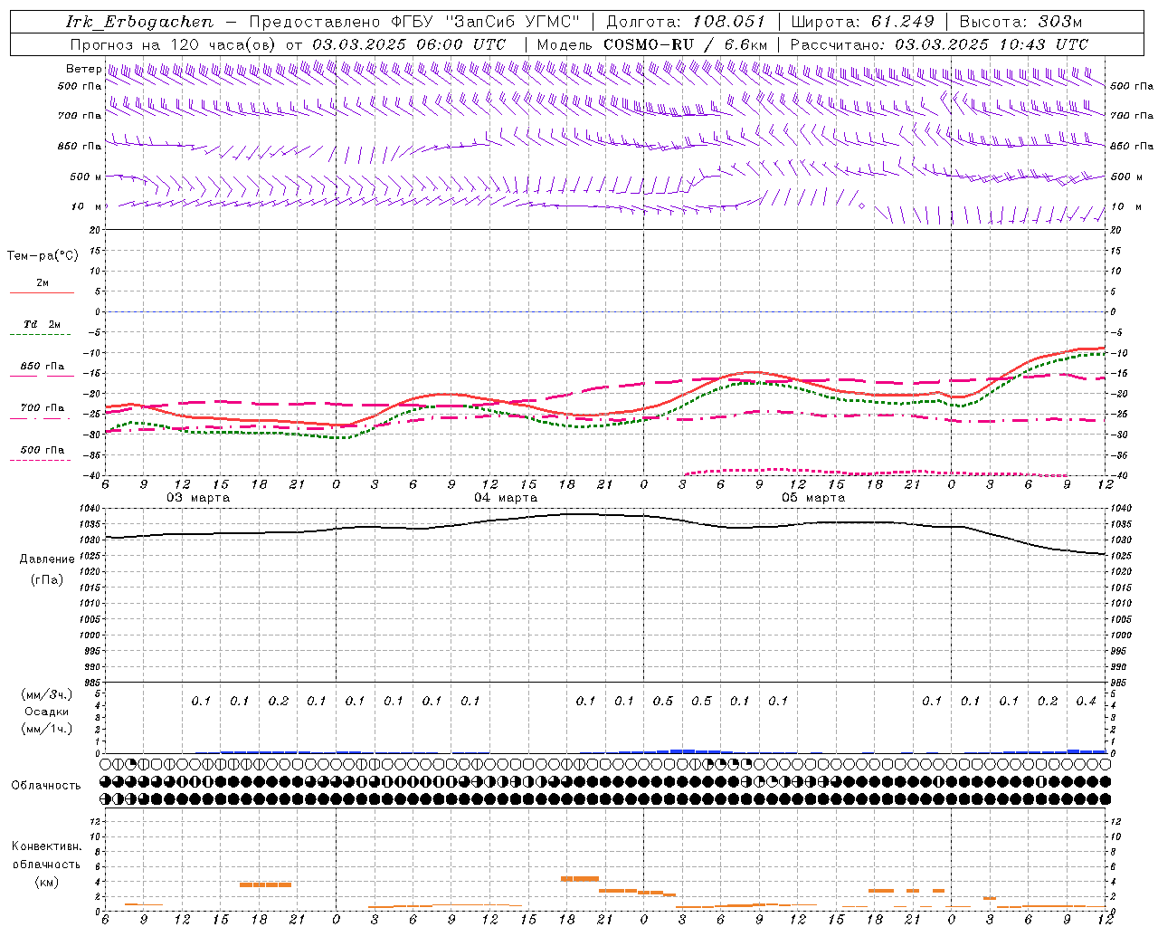Select the forecast start time 03.03.2025 06:00 UTC
Screen dimensions: 1158x927
pyautogui.click(x=409, y=44)
